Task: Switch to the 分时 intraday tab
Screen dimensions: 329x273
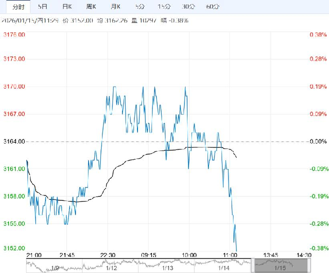Action: coord(18,6)
